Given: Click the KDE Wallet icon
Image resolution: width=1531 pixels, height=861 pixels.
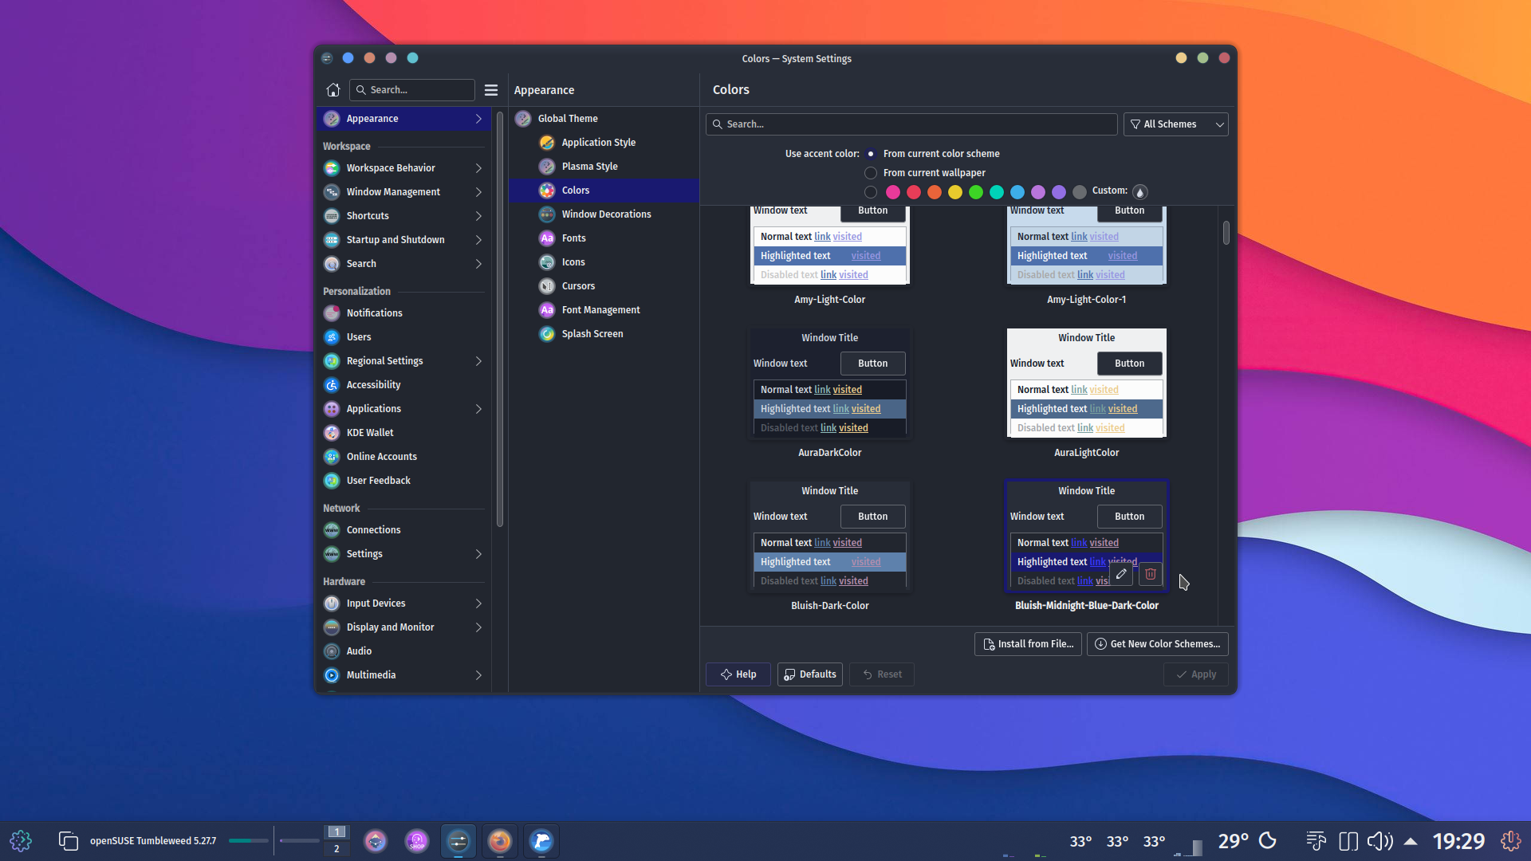Looking at the screenshot, I should (332, 433).
